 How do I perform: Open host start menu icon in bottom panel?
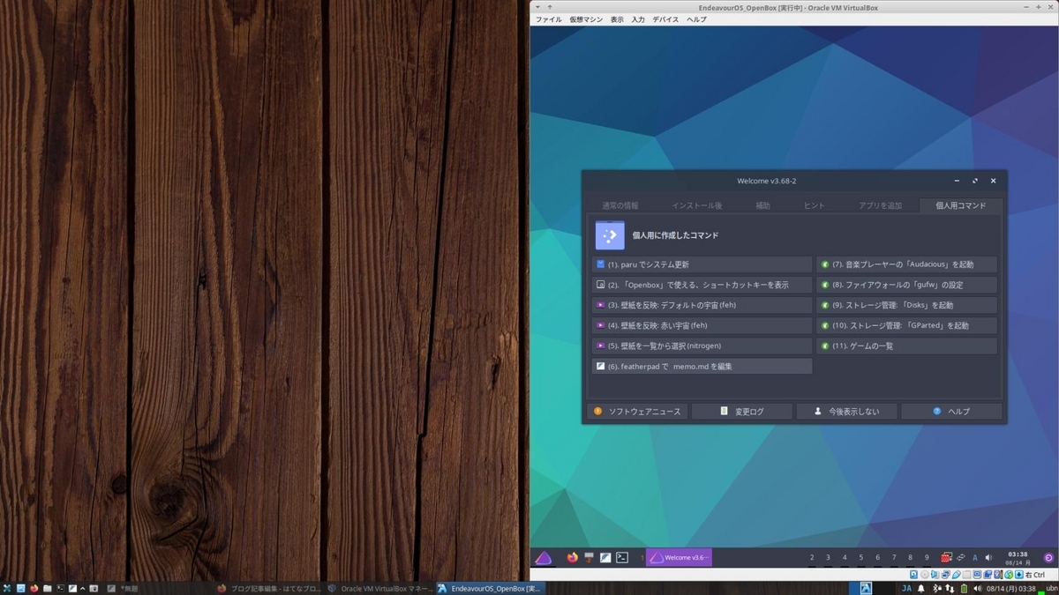pos(7,588)
